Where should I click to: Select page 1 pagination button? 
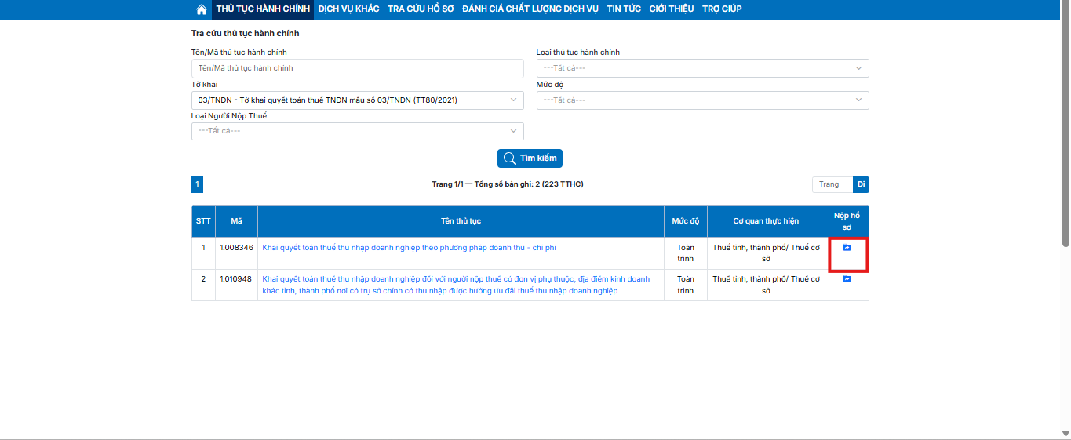click(197, 184)
